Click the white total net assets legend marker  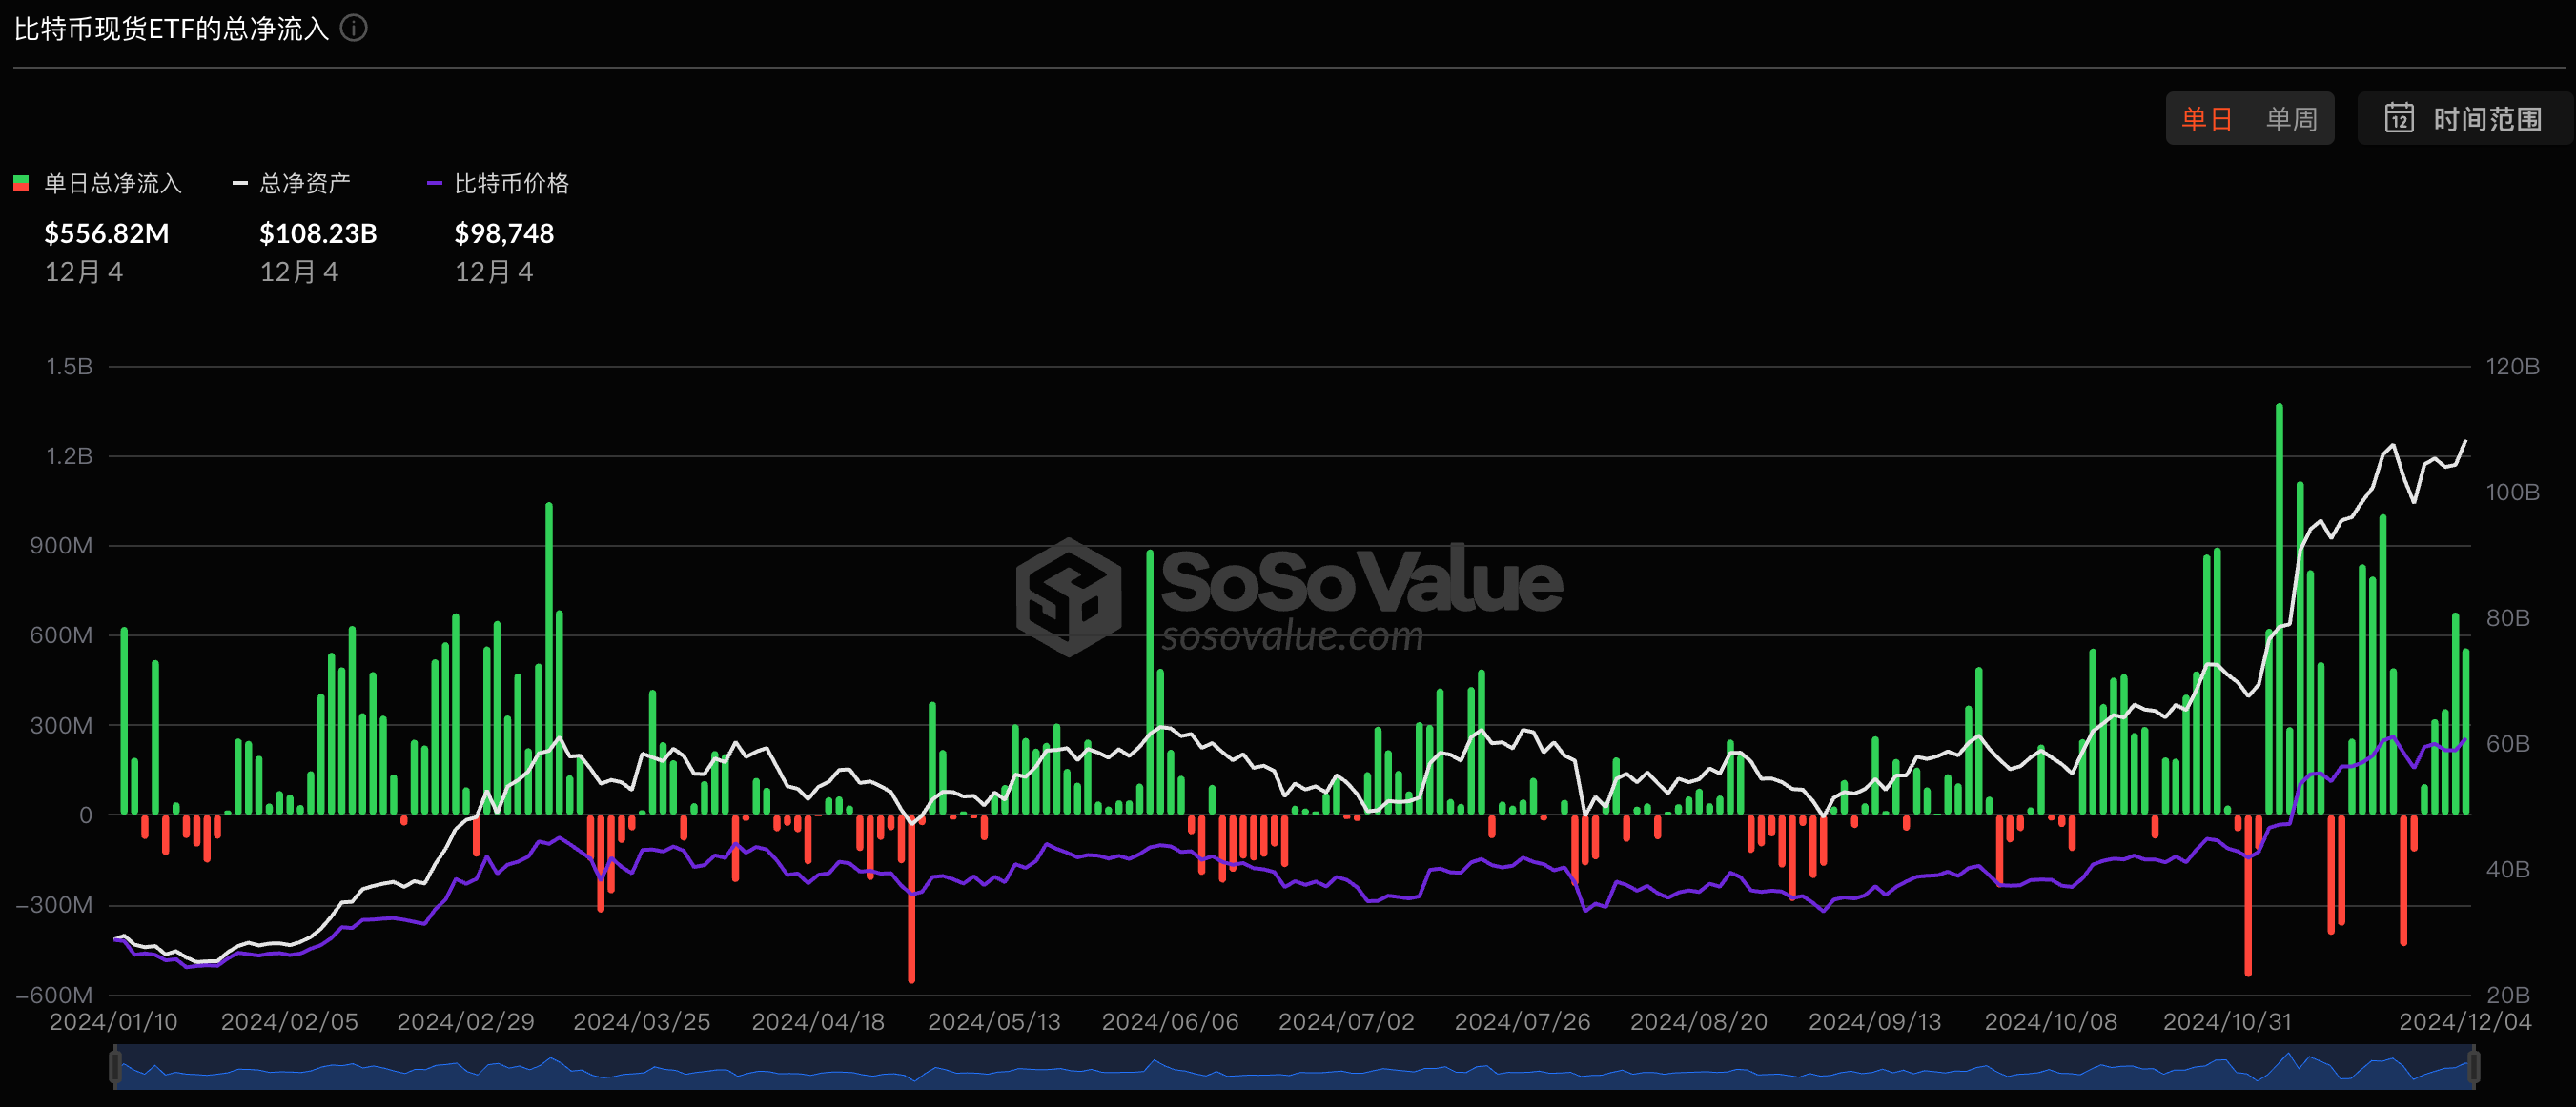240,184
